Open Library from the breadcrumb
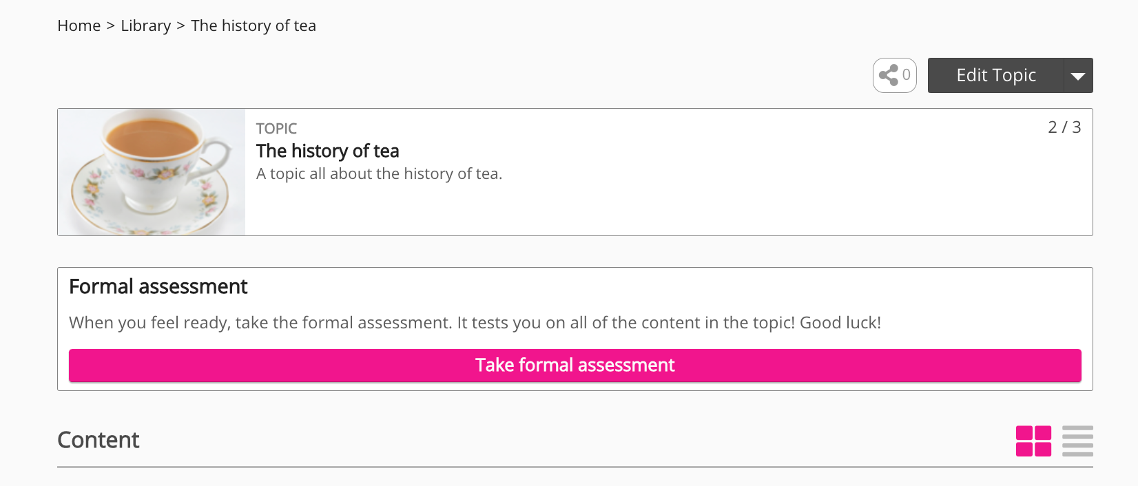This screenshot has height=486, width=1138. (x=146, y=26)
